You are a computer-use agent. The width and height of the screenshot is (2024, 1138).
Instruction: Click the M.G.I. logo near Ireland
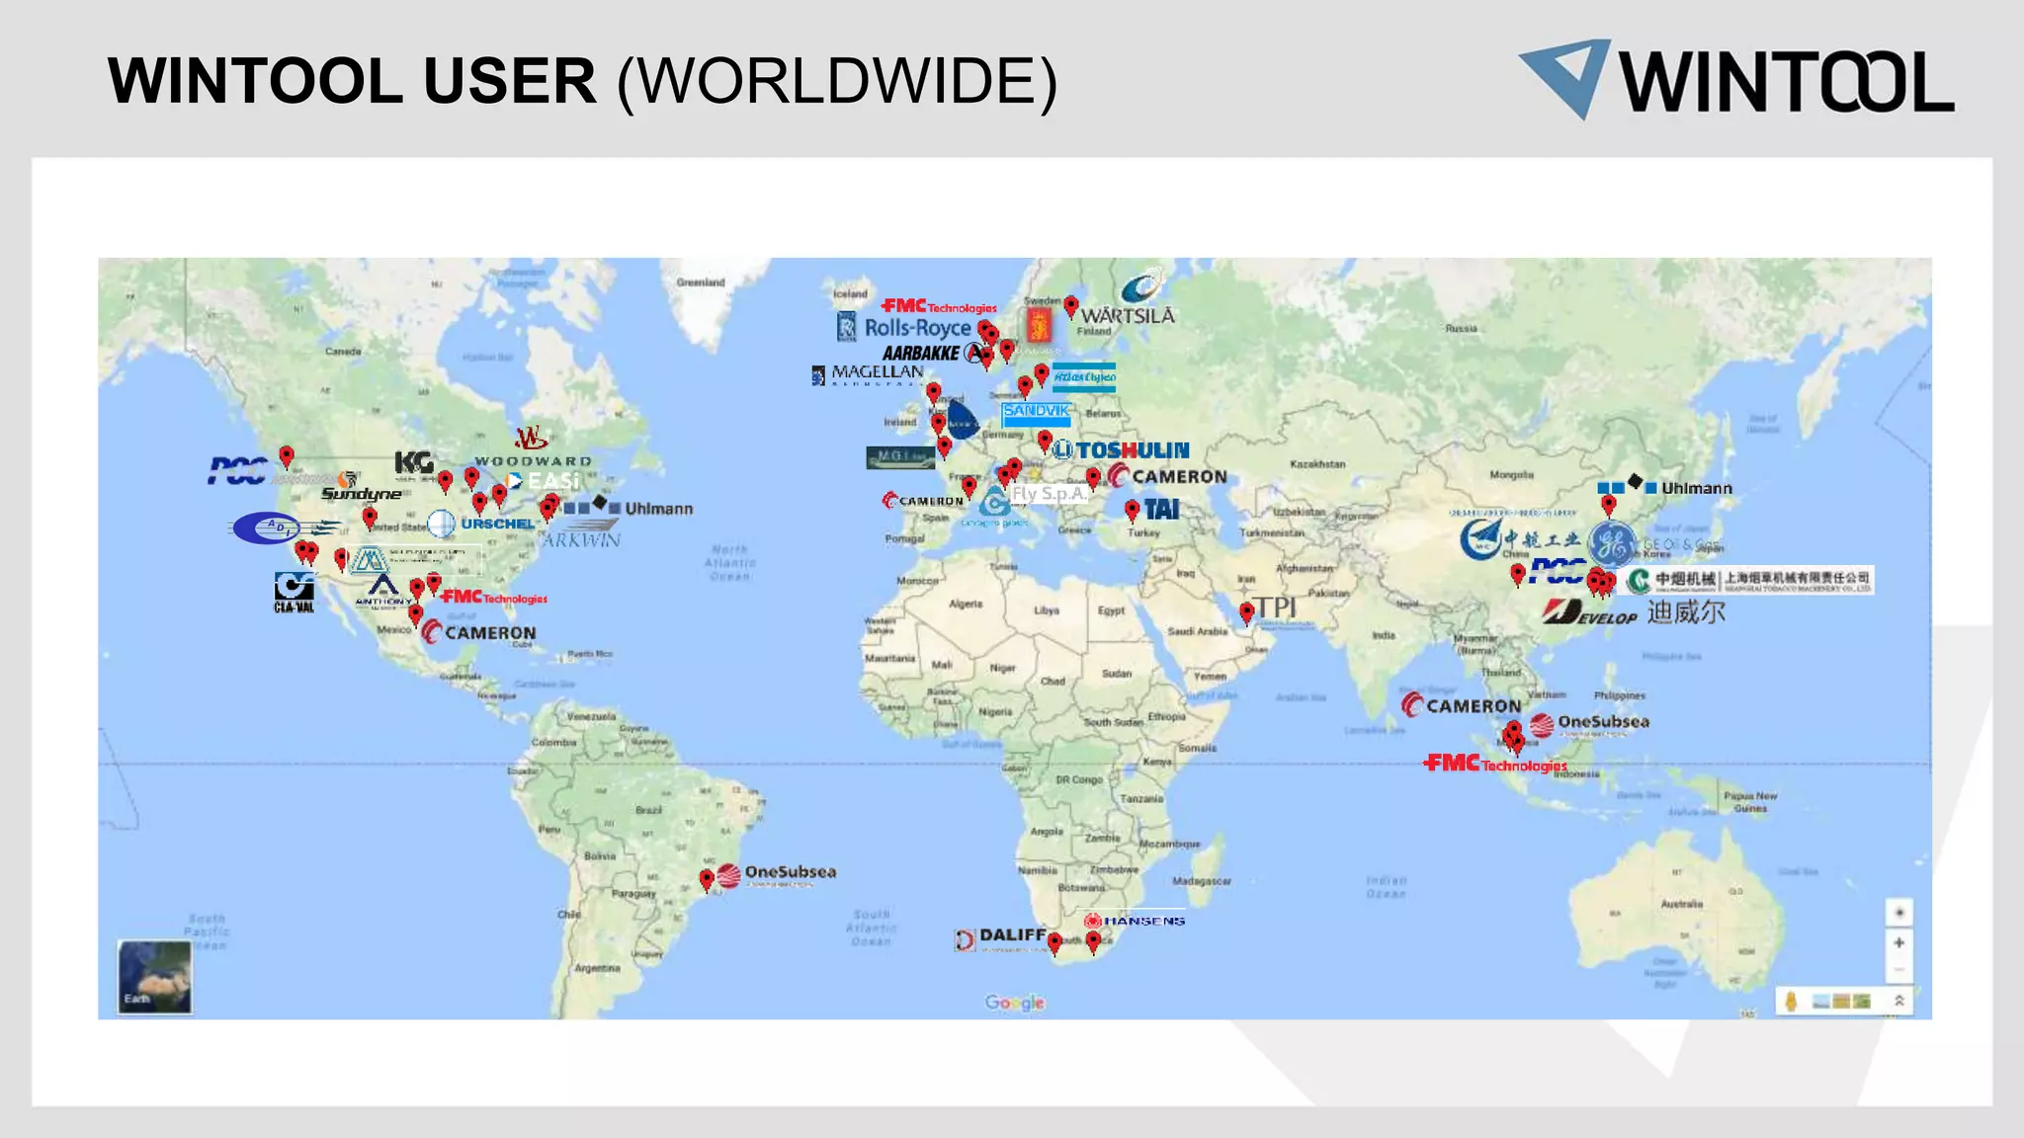pyautogui.click(x=900, y=457)
